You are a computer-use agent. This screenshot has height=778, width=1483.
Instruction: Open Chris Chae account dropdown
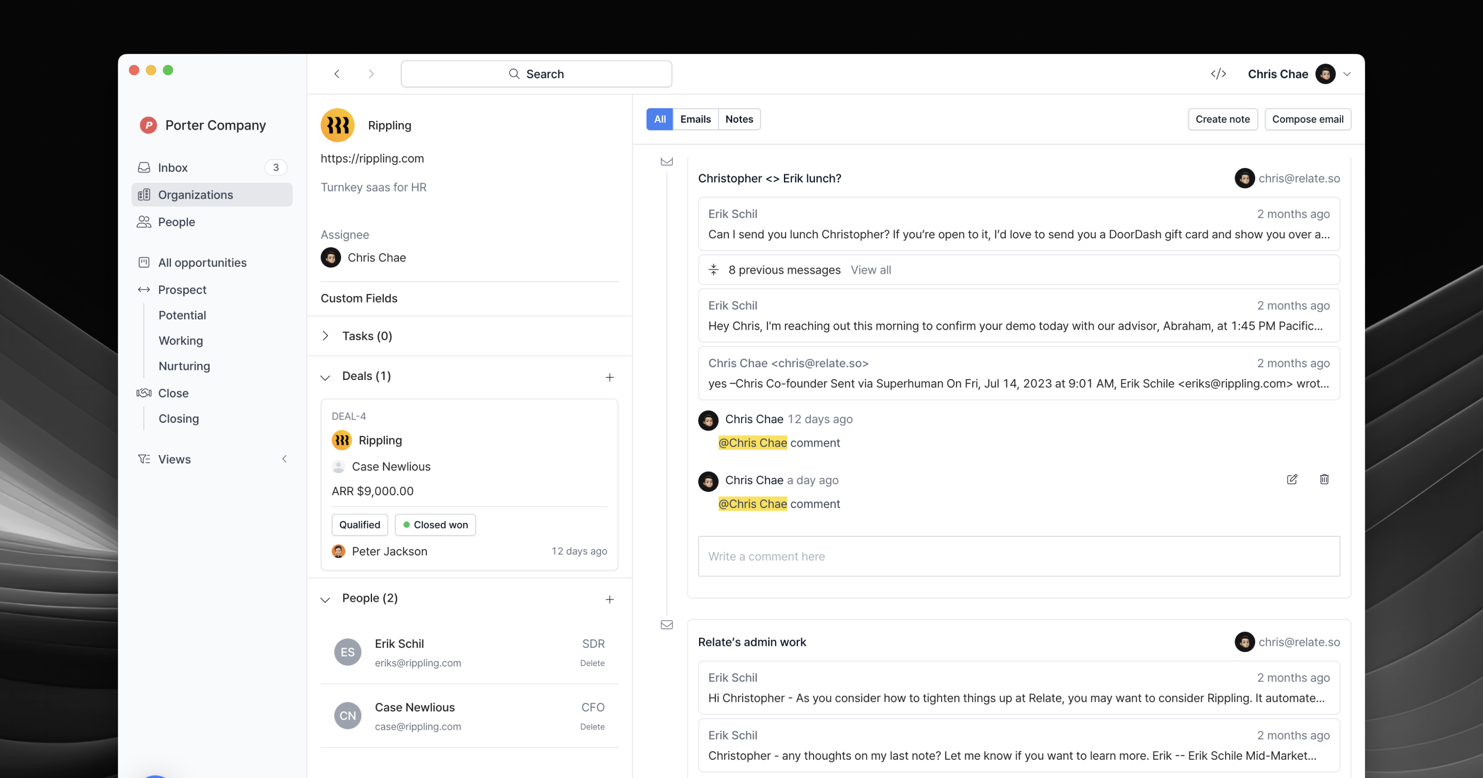pos(1347,74)
